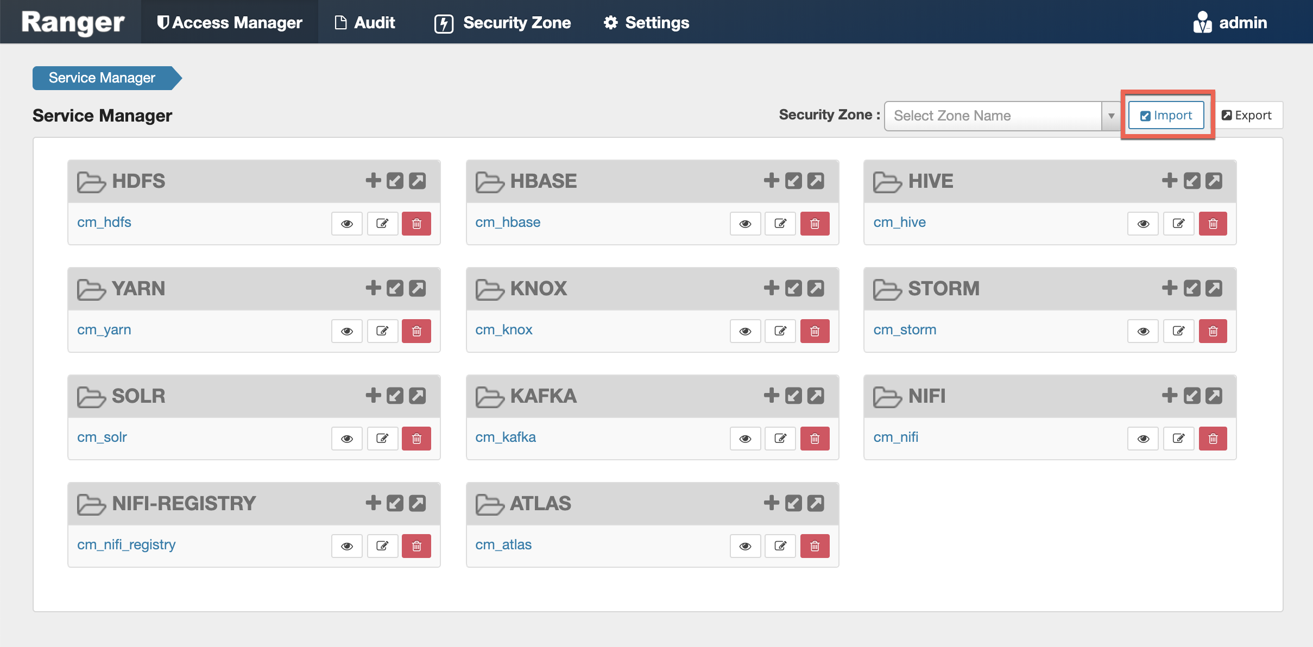
Task: Open the cm_nifi service link
Action: [896, 437]
